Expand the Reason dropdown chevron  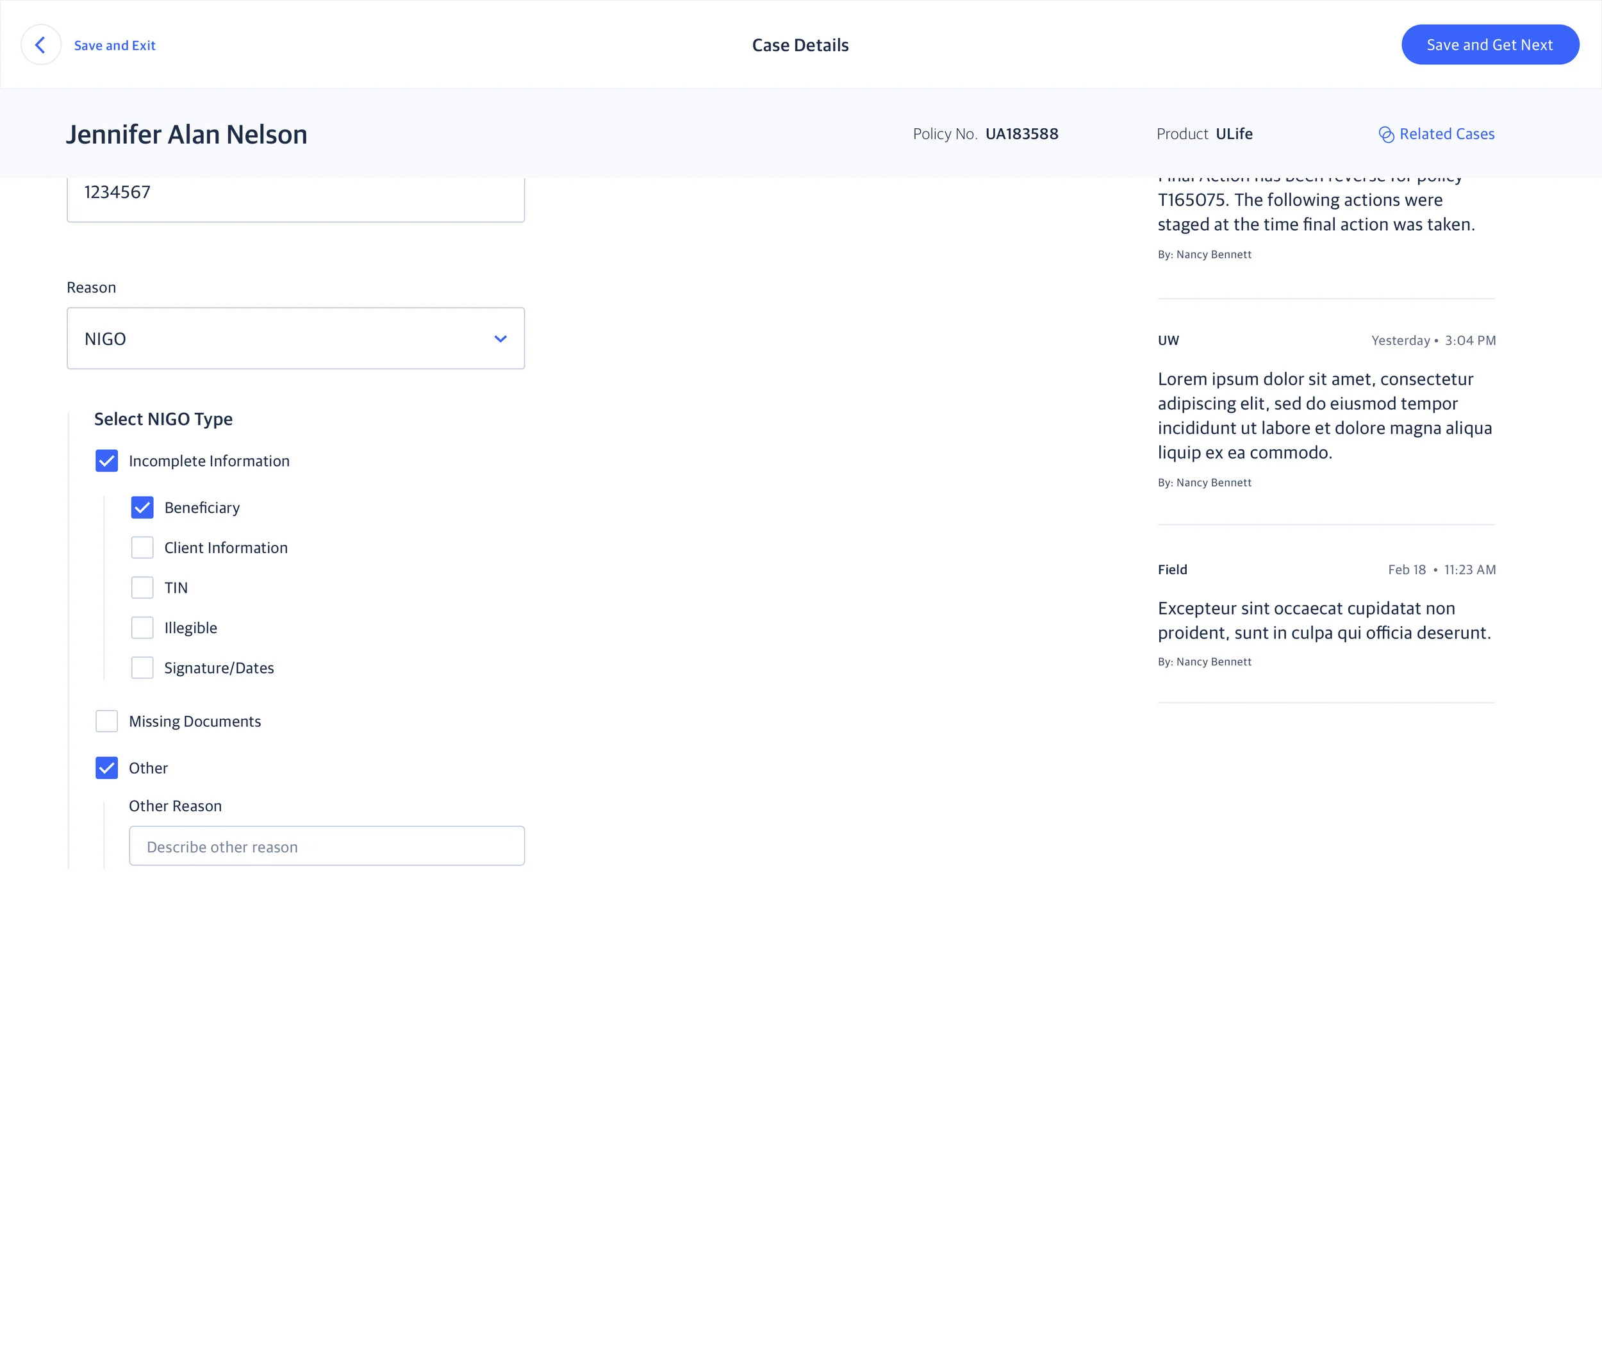500,338
